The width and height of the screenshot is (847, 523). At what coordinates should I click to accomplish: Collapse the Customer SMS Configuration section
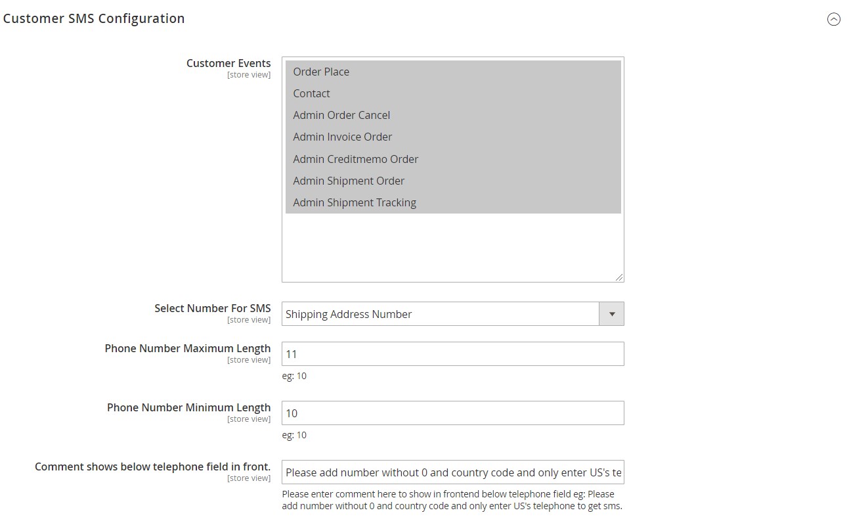click(x=833, y=20)
